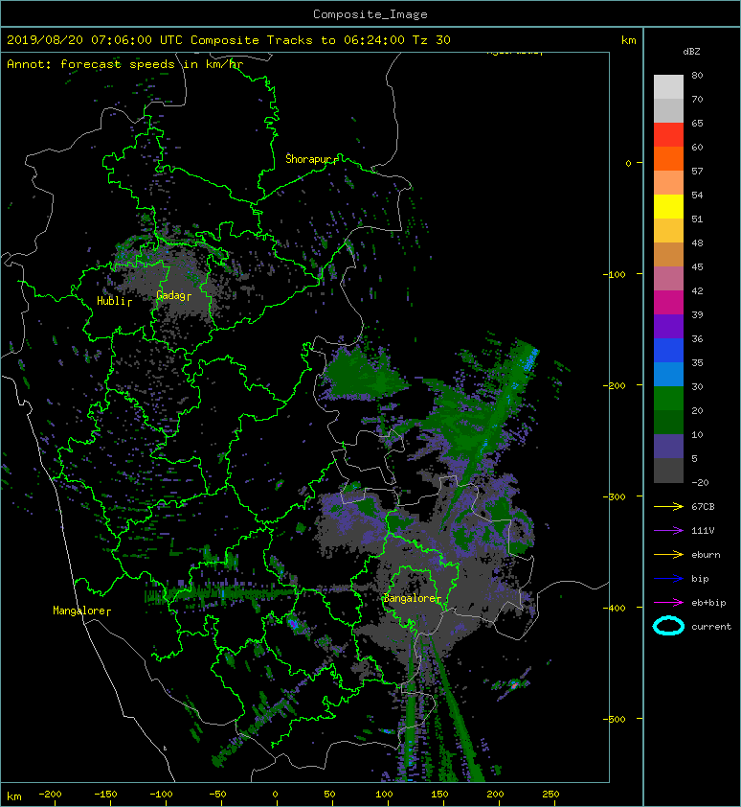Click the current legend label
The height and width of the screenshot is (807, 741).
(711, 627)
